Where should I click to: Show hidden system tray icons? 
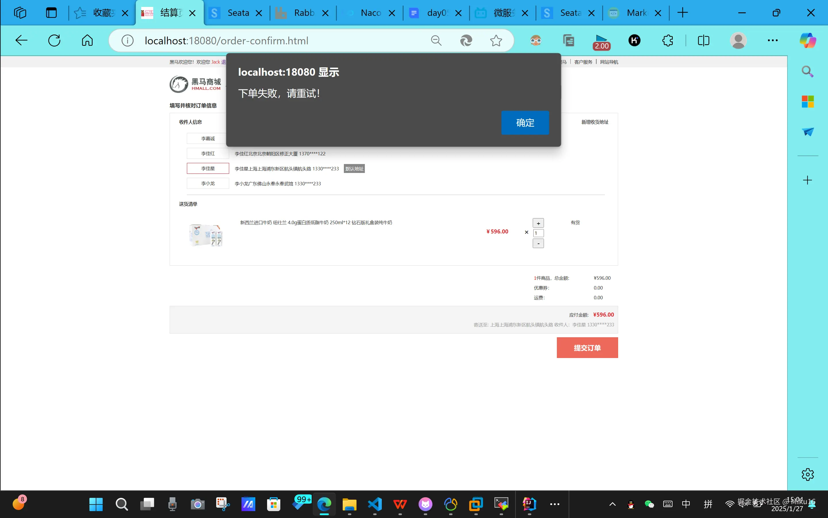coord(612,504)
